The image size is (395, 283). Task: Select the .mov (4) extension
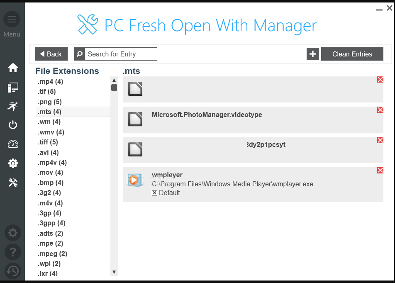50,173
